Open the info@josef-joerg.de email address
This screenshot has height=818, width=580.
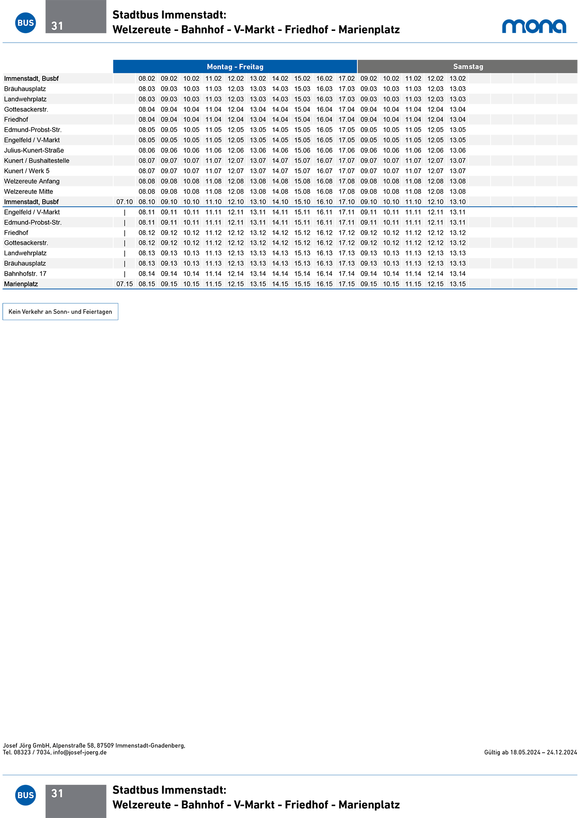point(80,752)
